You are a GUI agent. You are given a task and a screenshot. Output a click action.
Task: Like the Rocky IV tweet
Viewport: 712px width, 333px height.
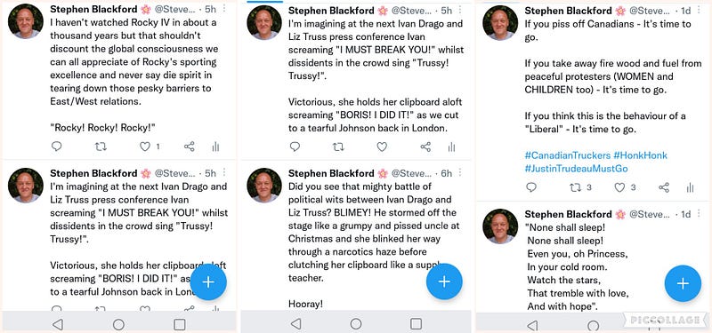coord(145,147)
